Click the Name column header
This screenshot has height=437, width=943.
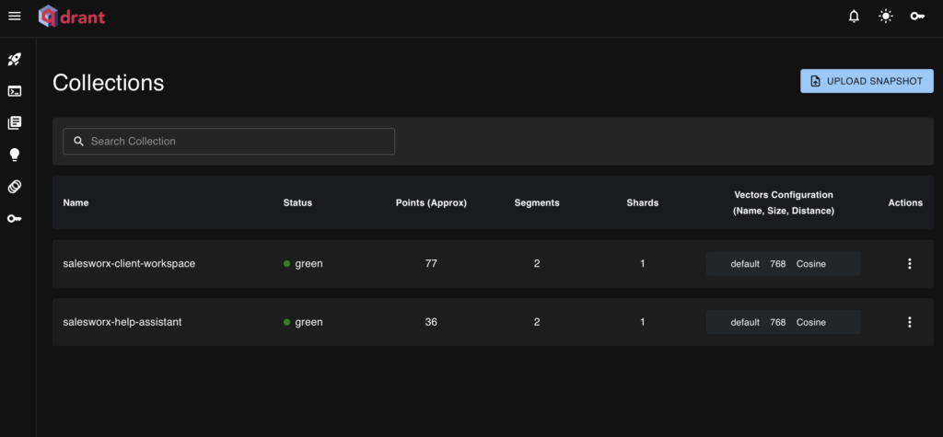pyautogui.click(x=76, y=202)
